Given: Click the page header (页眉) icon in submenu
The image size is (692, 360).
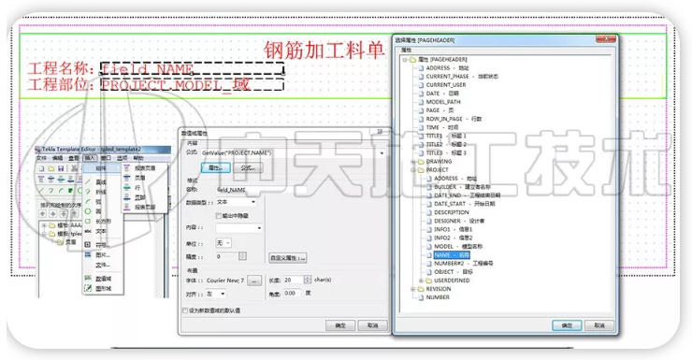Looking at the screenshot, I should 126,178.
